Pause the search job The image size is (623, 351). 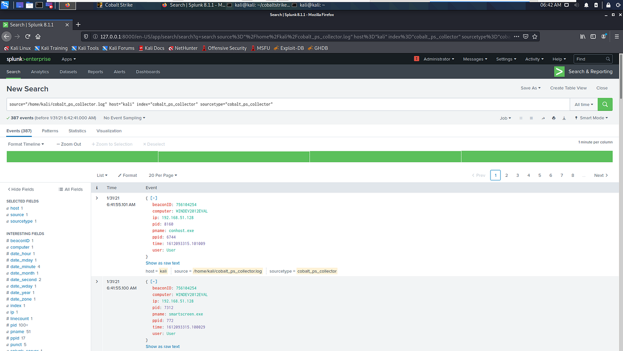pyautogui.click(x=521, y=118)
